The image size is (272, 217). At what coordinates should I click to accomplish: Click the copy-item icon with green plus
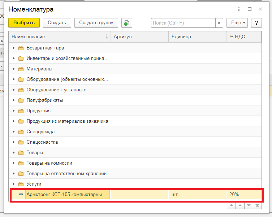tap(127, 23)
